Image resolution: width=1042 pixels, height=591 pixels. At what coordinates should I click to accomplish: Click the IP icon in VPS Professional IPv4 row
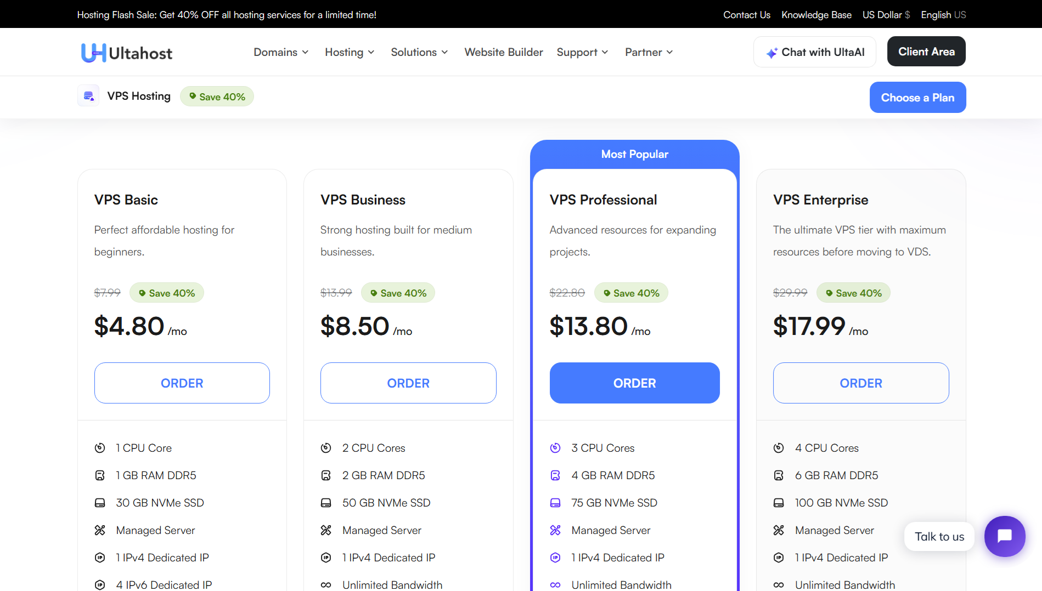(x=555, y=558)
